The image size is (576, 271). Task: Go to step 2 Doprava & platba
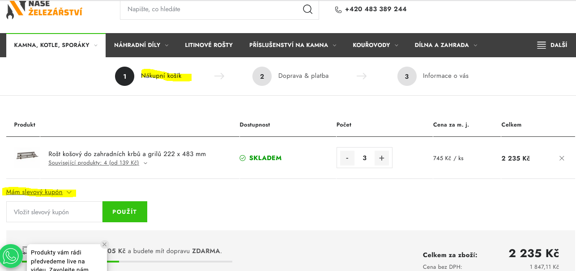[290, 76]
